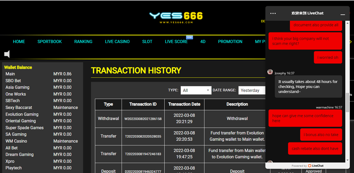Navigate to LIVE CASINO
Image resolution: width=354 pixels, height=173 pixels.
click(x=117, y=41)
